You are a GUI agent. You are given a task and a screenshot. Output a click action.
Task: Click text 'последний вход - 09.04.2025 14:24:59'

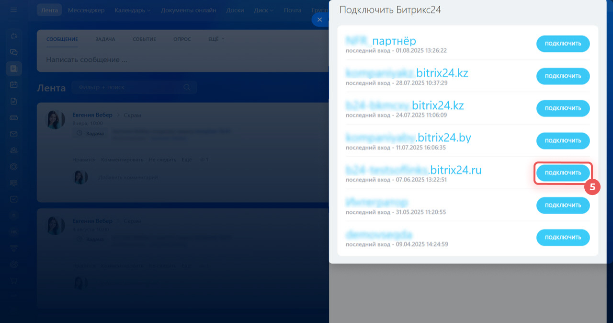click(x=397, y=244)
